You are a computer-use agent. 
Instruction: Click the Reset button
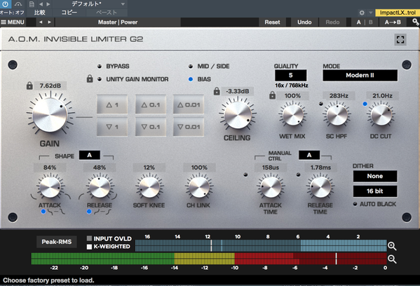click(x=273, y=22)
